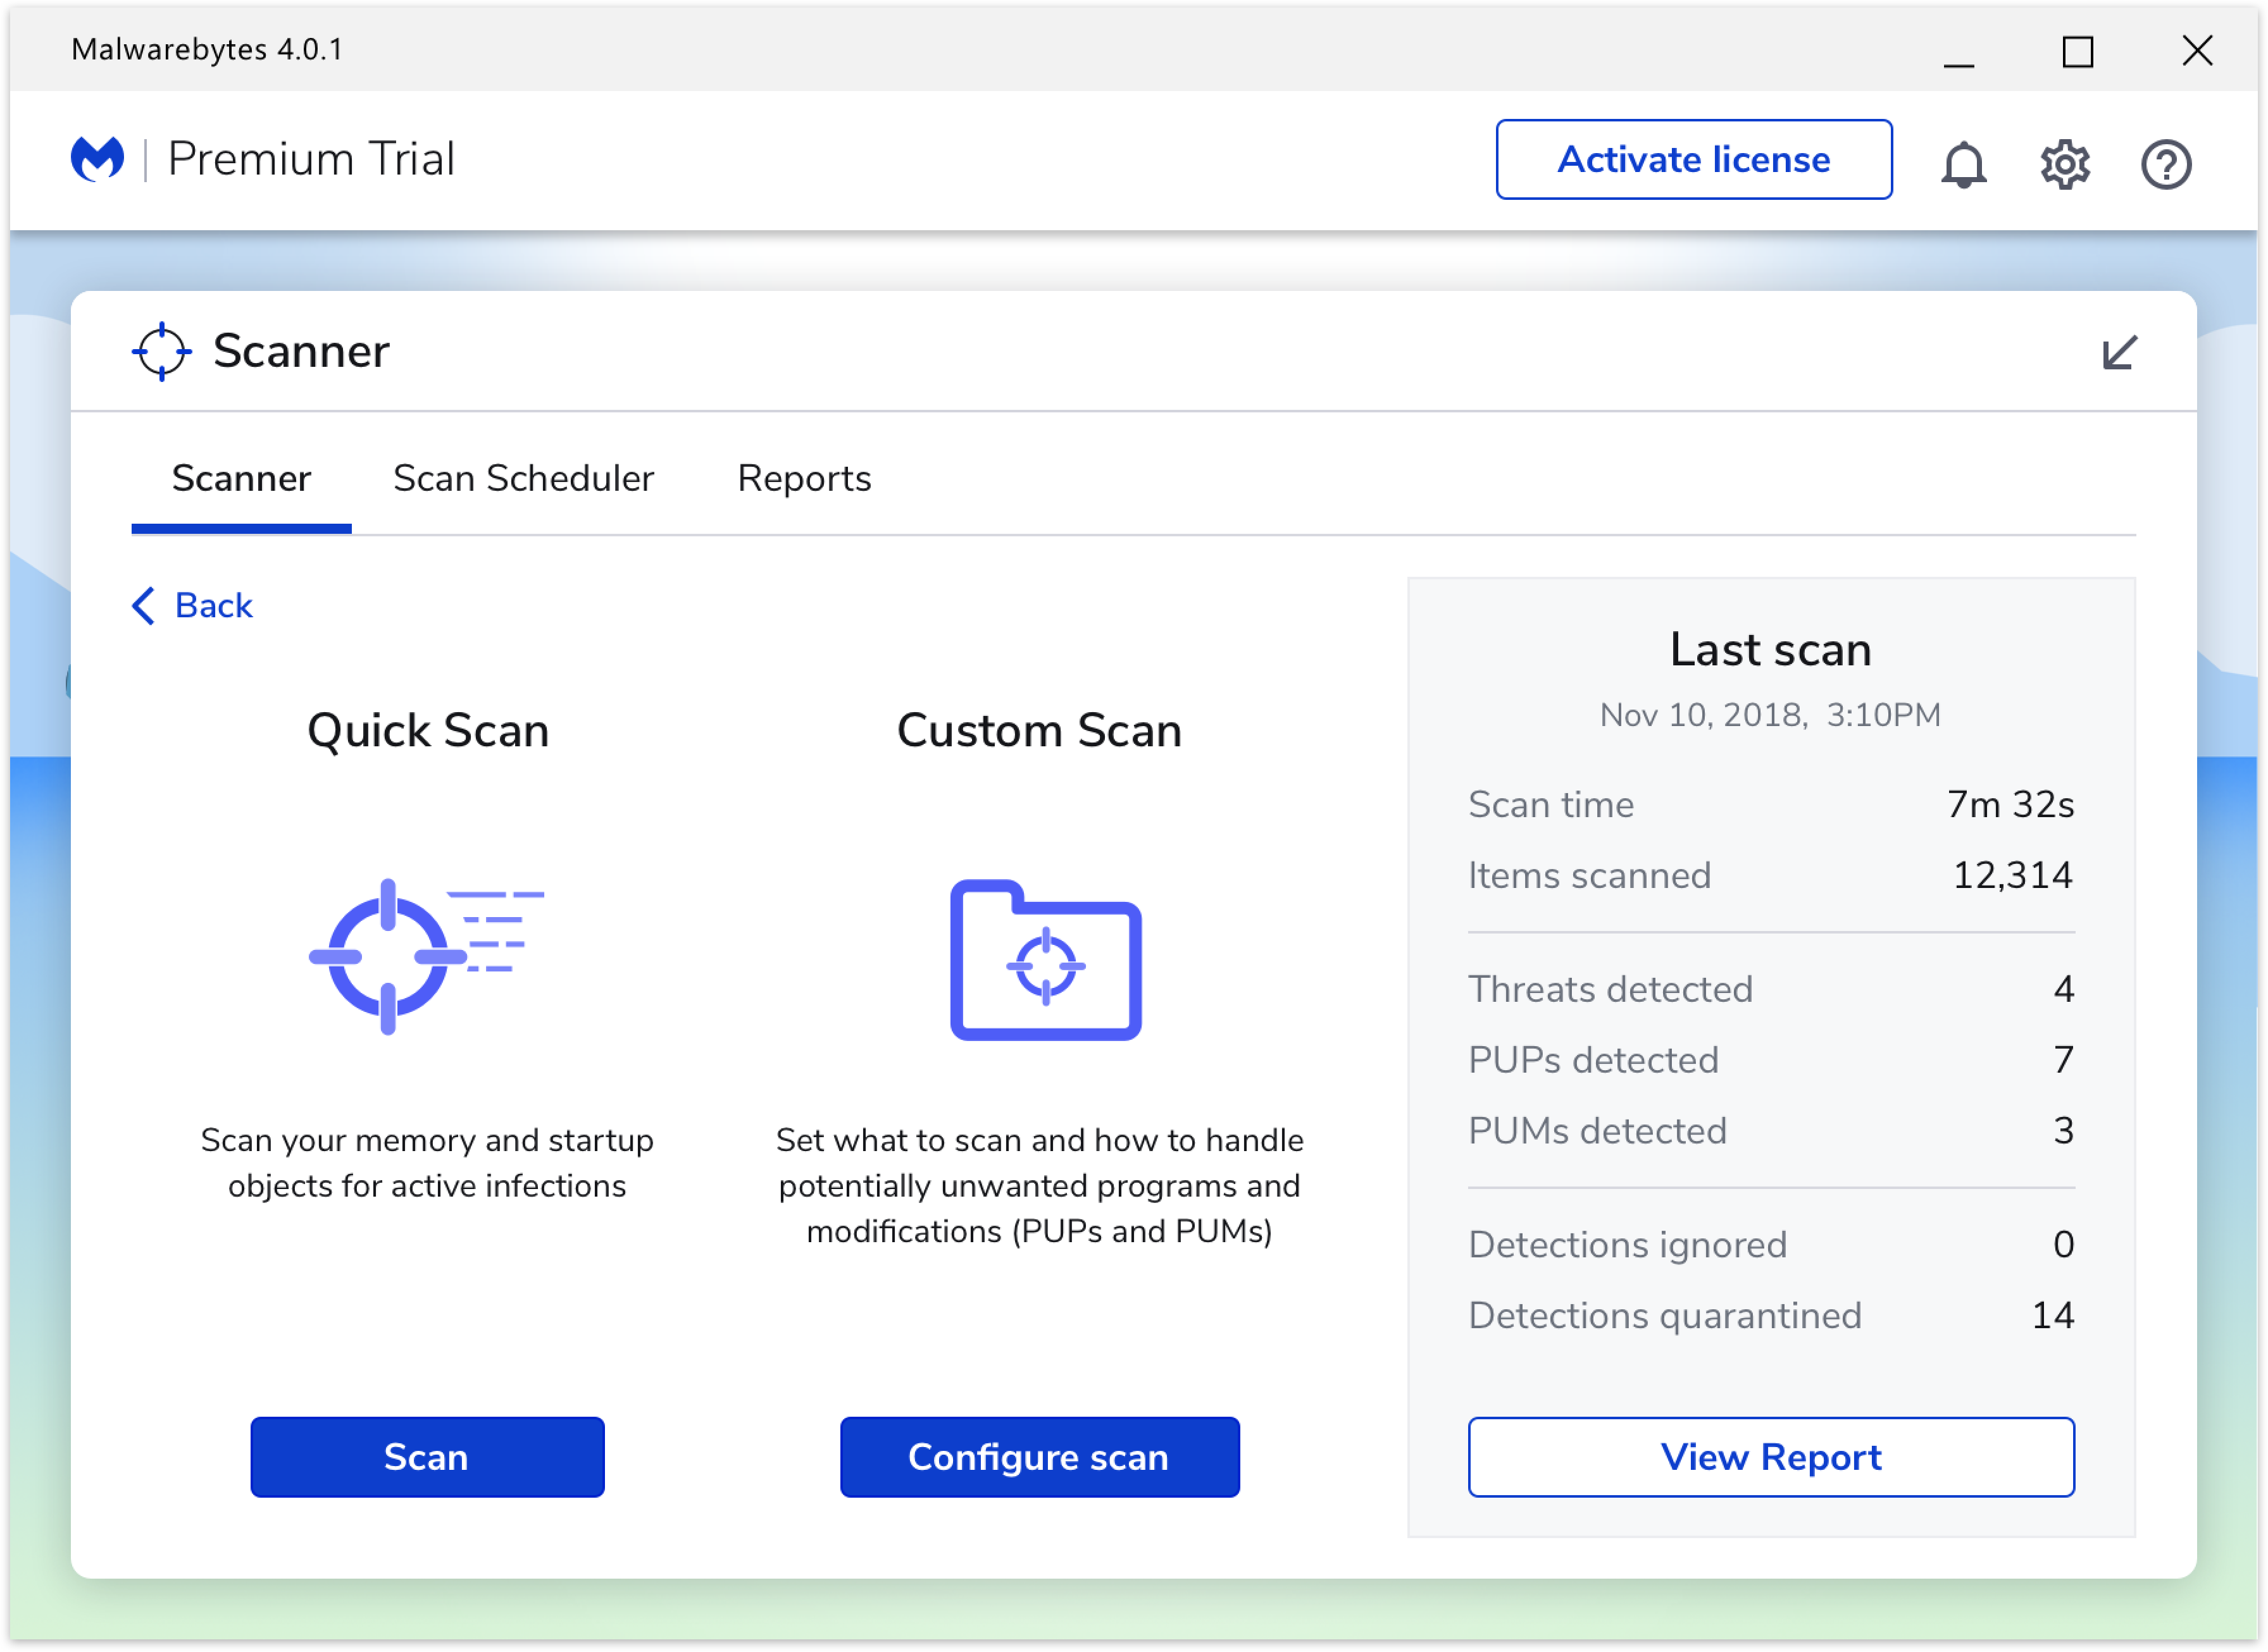
Task: Click the Scanner title in the card header
Action: point(301,351)
